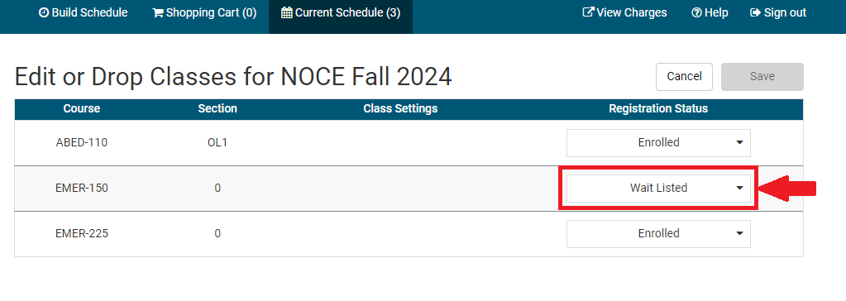Click the Sign out arrow icon
Image resolution: width=846 pixels, height=301 pixels.
pyautogui.click(x=755, y=12)
